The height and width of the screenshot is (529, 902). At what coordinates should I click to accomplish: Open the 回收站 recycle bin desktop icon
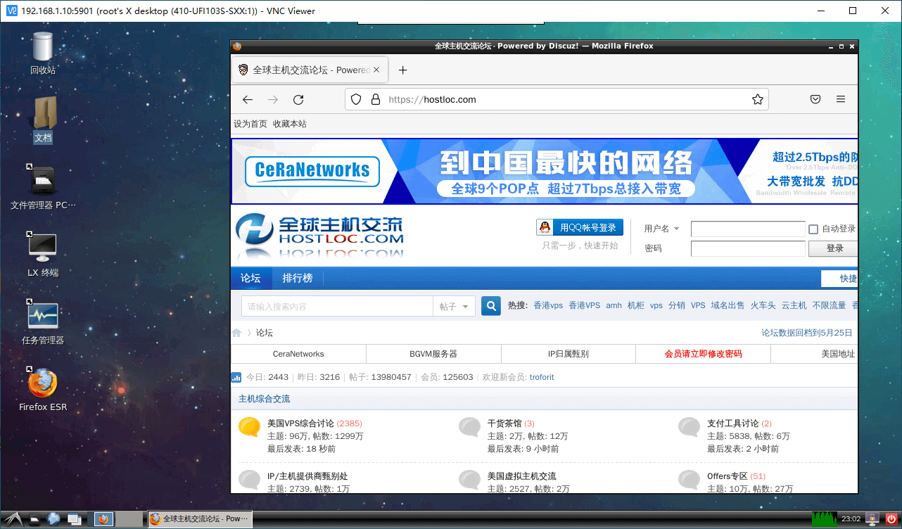[43, 46]
